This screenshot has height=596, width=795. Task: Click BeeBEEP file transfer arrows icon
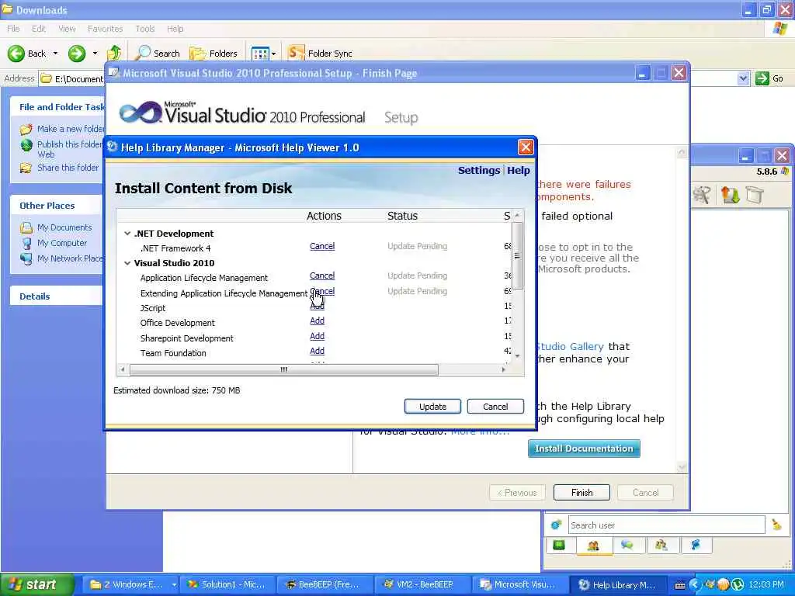pyautogui.click(x=730, y=195)
